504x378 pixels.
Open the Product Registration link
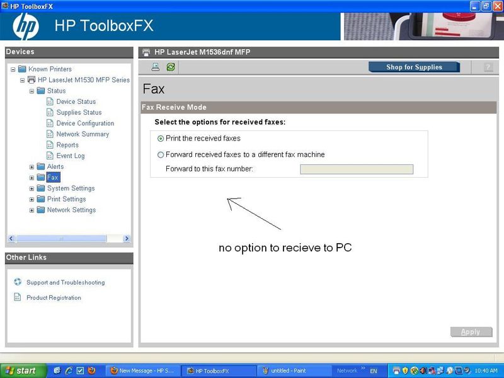pyautogui.click(x=54, y=297)
